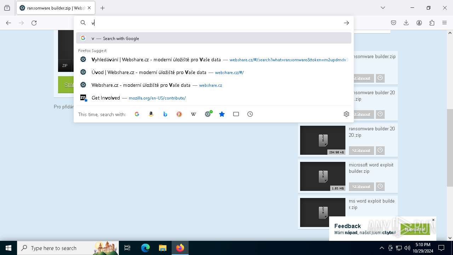Open Firefox account menu
This screenshot has width=453, height=255.
[419, 23]
